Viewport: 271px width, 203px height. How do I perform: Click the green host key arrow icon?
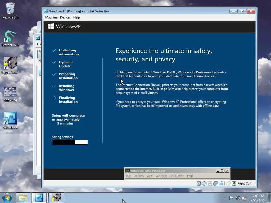[234, 183]
